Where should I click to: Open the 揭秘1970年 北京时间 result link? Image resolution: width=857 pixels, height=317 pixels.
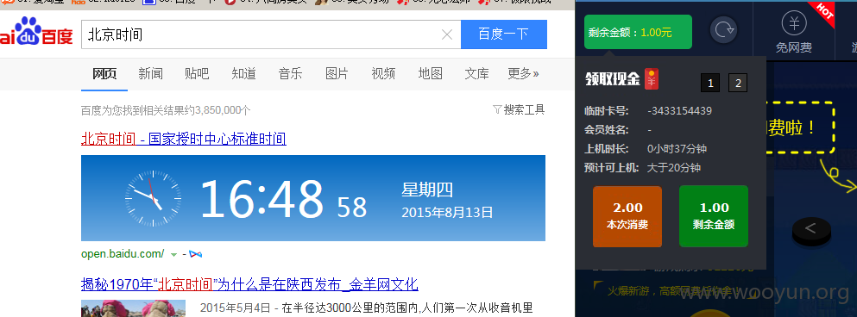249,284
